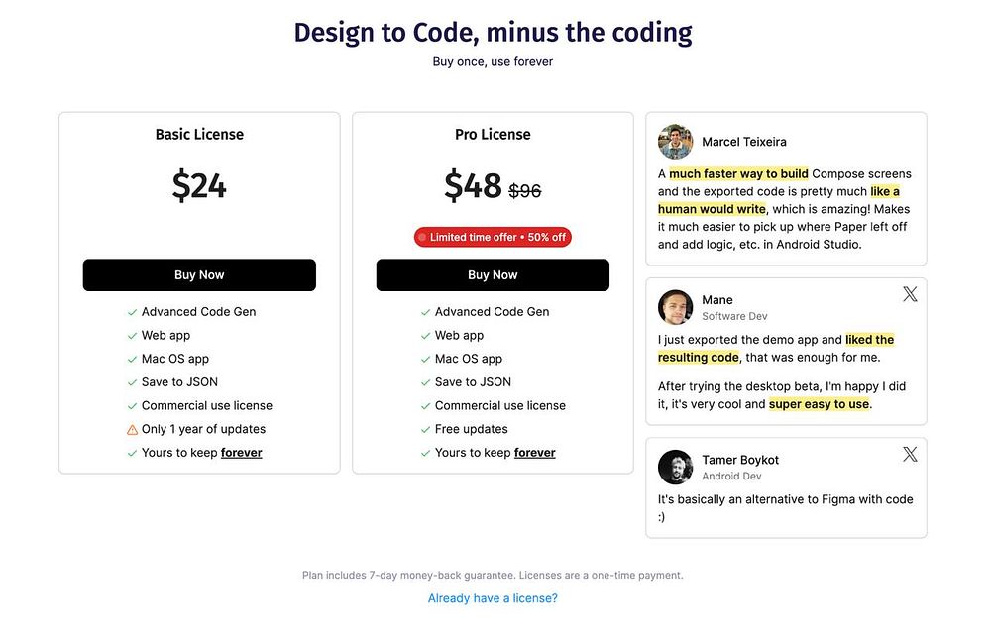Buy the Pro License for $48
Image resolution: width=991 pixels, height=639 pixels.
[x=493, y=275]
